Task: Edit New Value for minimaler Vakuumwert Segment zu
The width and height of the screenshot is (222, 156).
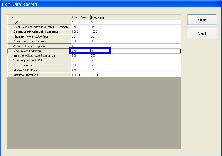Action: tap(135, 56)
